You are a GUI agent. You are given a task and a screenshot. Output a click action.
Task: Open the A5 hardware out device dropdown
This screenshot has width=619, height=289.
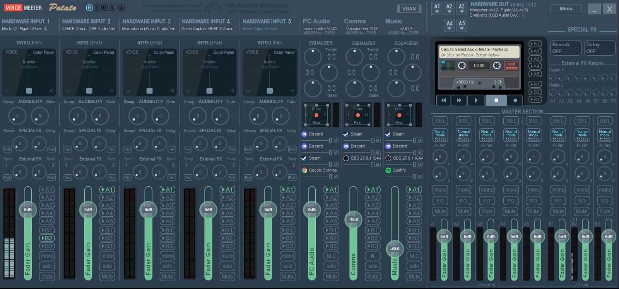click(x=462, y=25)
